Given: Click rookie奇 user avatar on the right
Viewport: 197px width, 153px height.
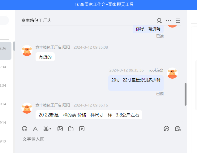Looking at the screenshot, I should tap(172, 73).
